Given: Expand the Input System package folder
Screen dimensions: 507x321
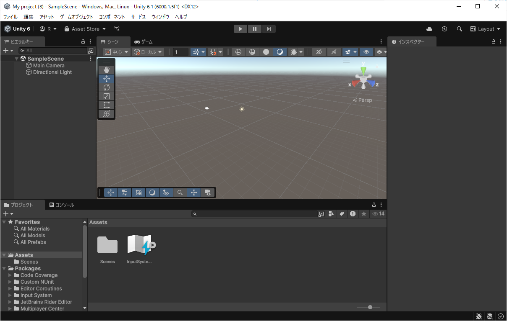Looking at the screenshot, I should coord(10,295).
